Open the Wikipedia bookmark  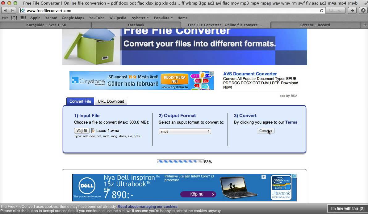[x=118, y=18]
